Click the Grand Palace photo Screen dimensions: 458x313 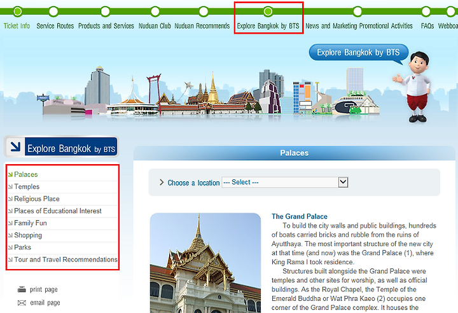pyautogui.click(x=205, y=263)
